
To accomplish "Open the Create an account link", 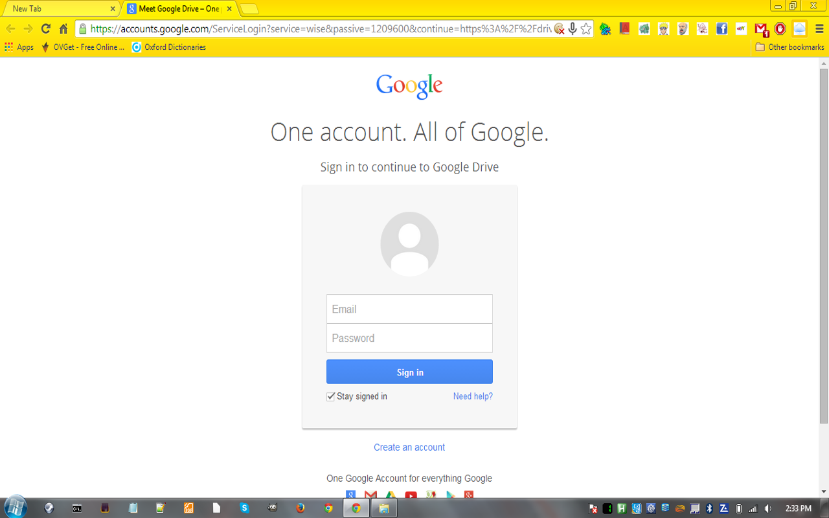I will click(409, 447).
